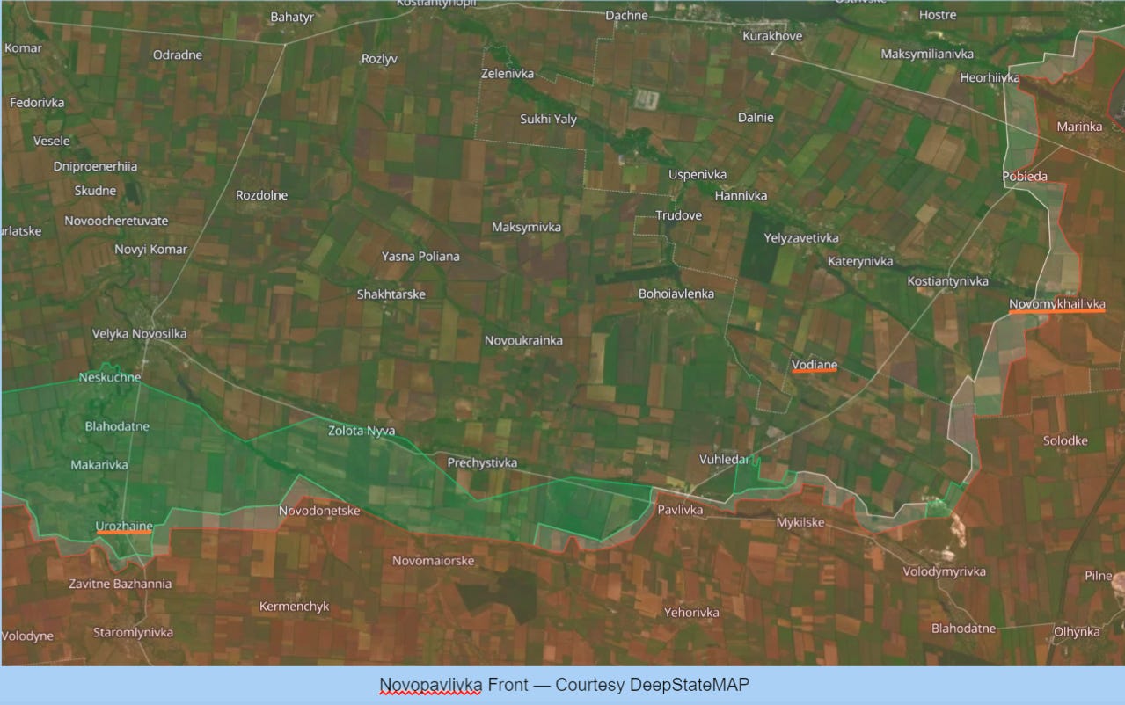
Task: Click the Vesele label
Action: (x=52, y=141)
